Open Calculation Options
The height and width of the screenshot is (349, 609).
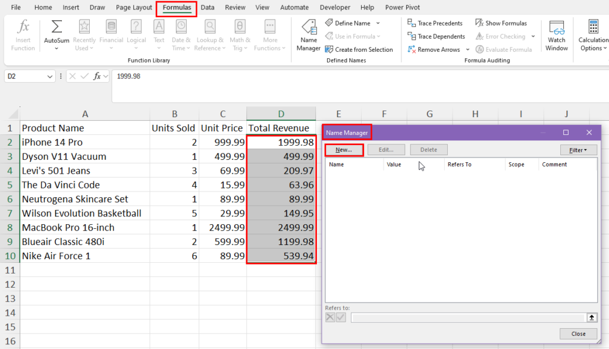coord(593,36)
